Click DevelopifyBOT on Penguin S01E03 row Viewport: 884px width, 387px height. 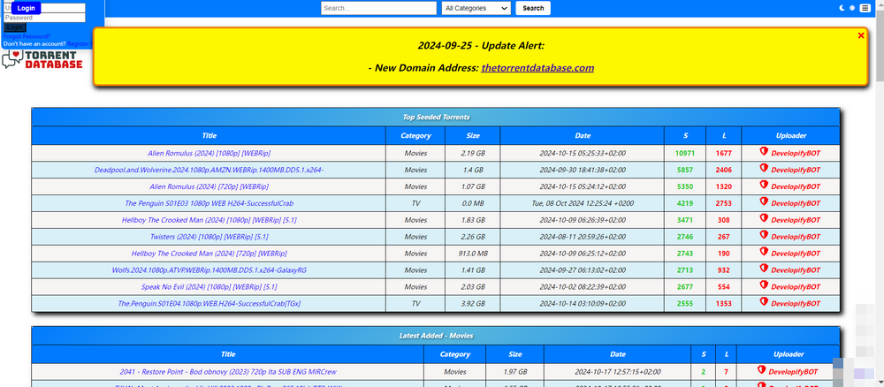[796, 203]
